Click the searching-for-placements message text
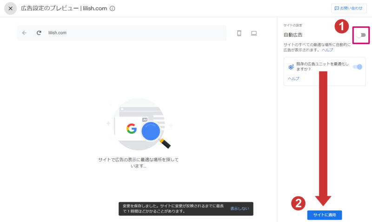This screenshot has width=372, height=222. point(138,163)
